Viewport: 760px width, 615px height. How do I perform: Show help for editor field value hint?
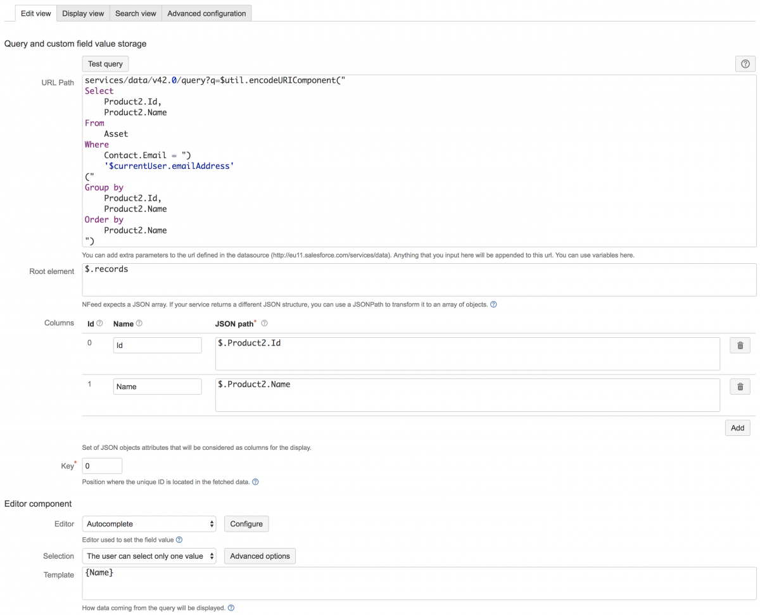pos(179,540)
